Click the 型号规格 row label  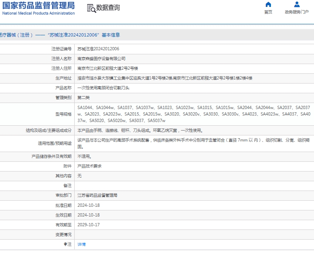pyautogui.click(x=63, y=114)
